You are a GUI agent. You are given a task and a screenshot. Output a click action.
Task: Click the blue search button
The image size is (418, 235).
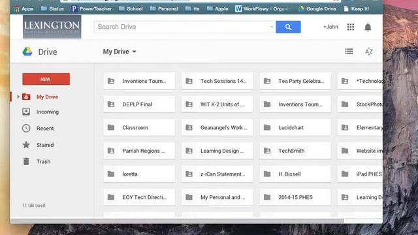[288, 27]
